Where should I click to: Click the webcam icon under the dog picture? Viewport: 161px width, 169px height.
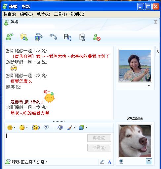click(121, 161)
